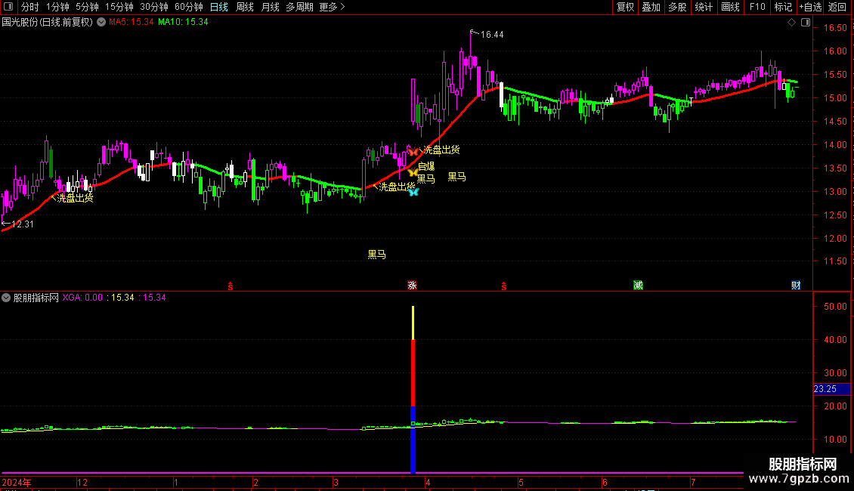Image resolution: width=854 pixels, height=491 pixels.
Task: Click the blue 财 event marker
Action: pyautogui.click(x=796, y=286)
